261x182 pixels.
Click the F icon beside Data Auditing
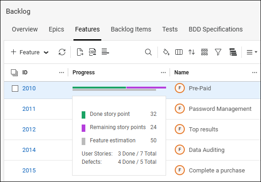180,150
